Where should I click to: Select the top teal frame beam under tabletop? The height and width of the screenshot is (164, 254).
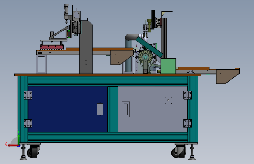point(108,81)
